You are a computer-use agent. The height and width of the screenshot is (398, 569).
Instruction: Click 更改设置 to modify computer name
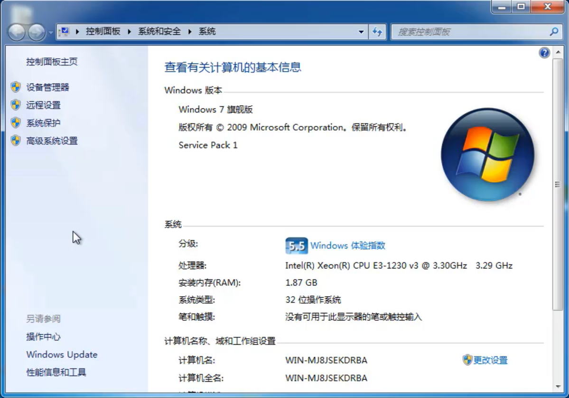click(x=491, y=360)
